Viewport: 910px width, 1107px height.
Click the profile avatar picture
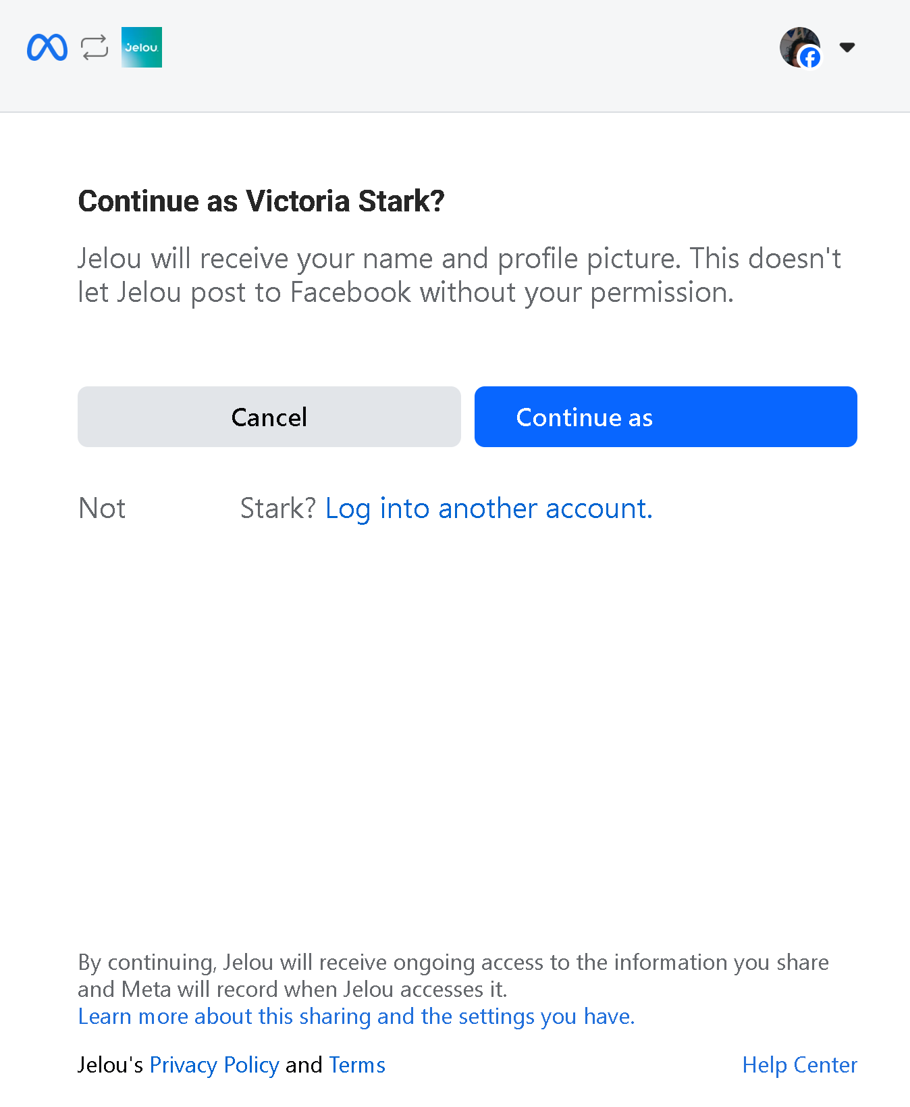point(800,47)
